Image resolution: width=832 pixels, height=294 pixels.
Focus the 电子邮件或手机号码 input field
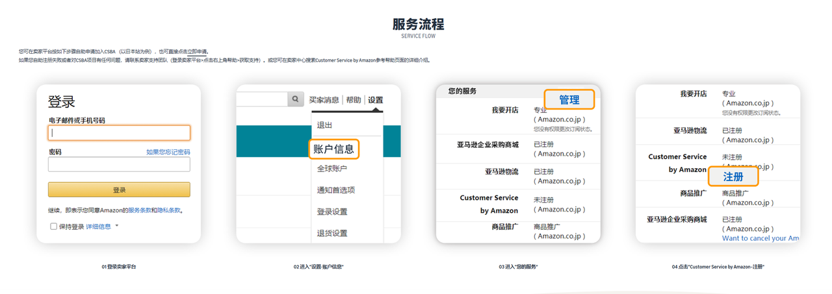coord(119,132)
